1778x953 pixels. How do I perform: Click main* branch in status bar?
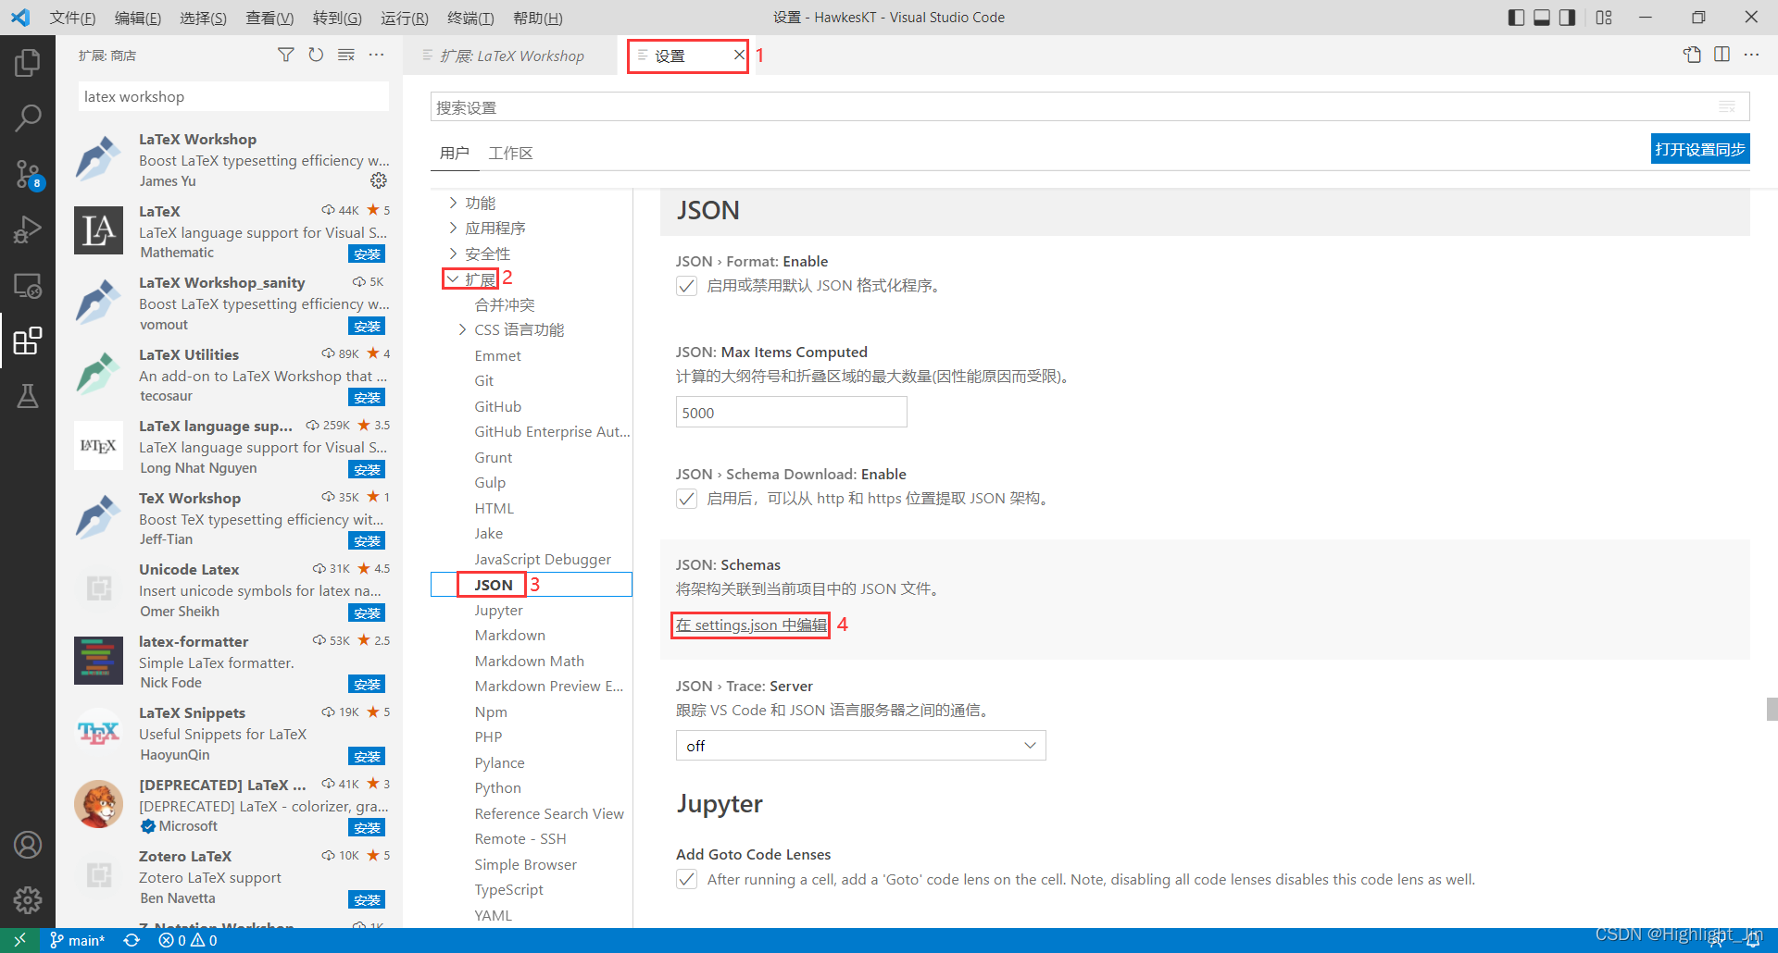pyautogui.click(x=78, y=940)
